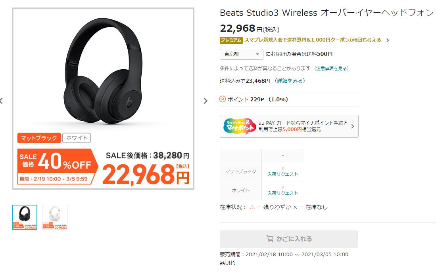The height and width of the screenshot is (272, 436).
Task: Click the chevron after premium coupon text
Action: point(388,40)
